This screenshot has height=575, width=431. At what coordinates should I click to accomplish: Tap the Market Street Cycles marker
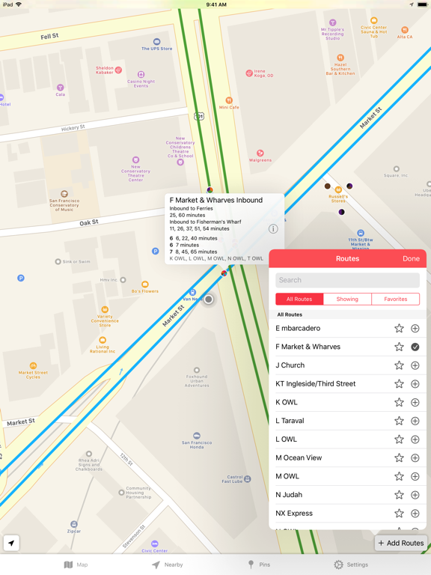click(x=33, y=365)
